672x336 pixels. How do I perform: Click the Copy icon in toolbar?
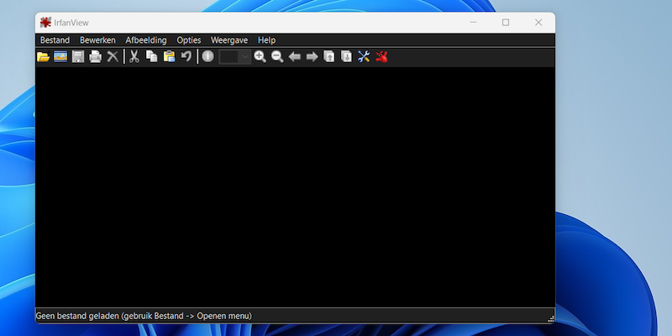(x=151, y=57)
